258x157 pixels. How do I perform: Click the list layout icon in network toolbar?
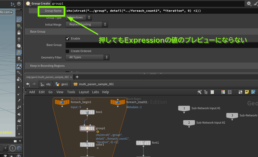(x=212, y=92)
